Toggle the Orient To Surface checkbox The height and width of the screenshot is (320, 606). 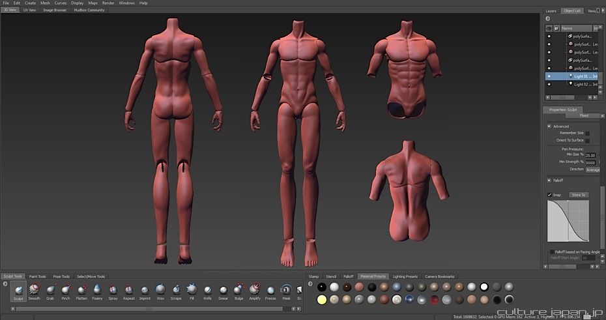tap(587, 140)
